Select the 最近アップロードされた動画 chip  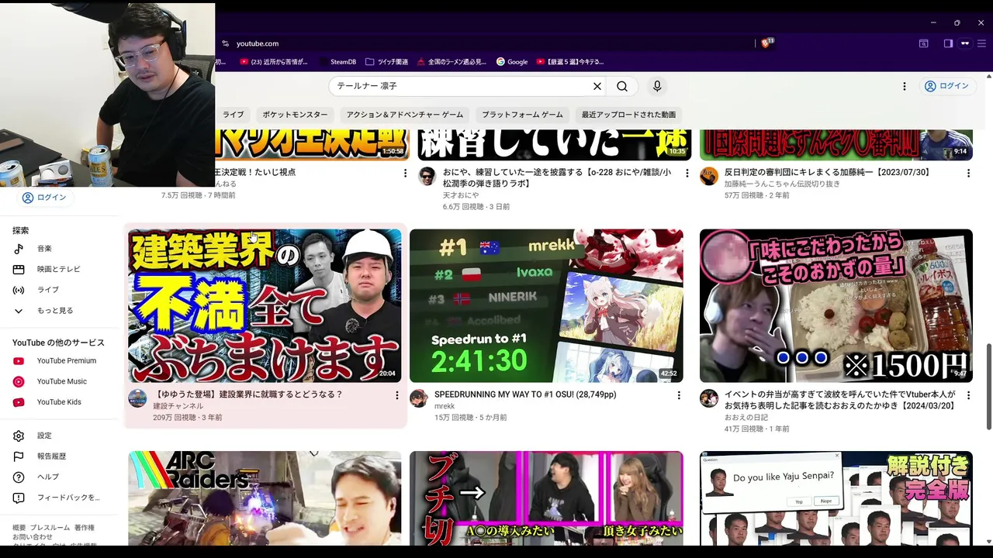point(628,115)
